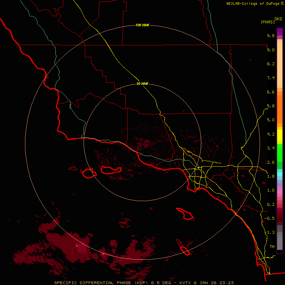Click the "0.5 DEG" elevation angle text
285x285 pixels.
(x=161, y=283)
